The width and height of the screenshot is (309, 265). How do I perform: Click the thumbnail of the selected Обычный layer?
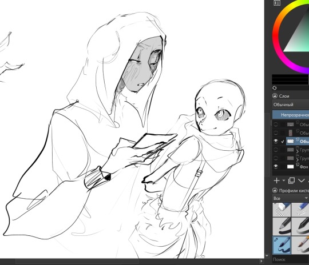pyautogui.click(x=290, y=141)
